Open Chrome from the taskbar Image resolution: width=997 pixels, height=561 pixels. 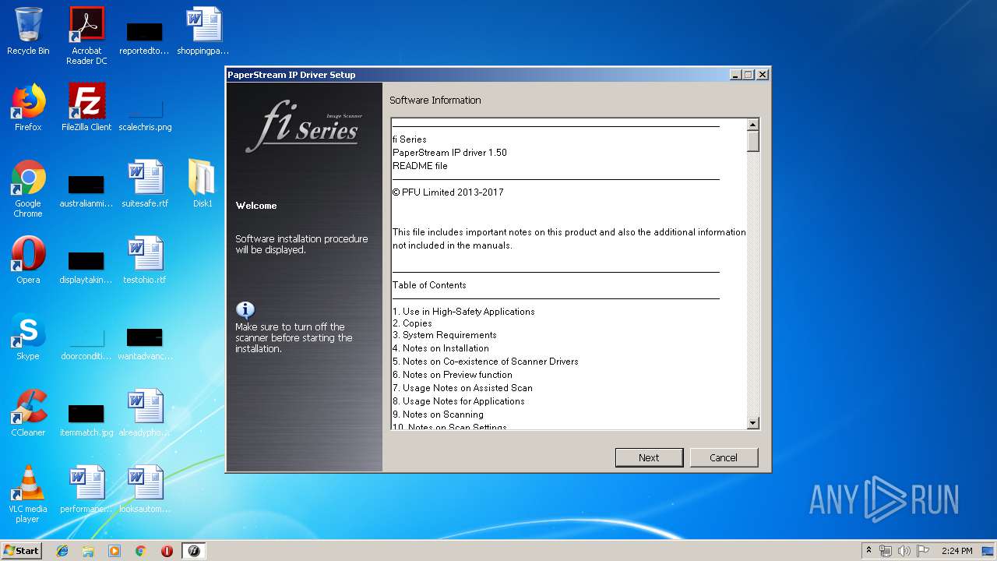pos(140,551)
